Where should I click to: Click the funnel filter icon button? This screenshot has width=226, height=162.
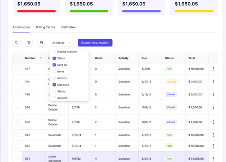(29, 43)
